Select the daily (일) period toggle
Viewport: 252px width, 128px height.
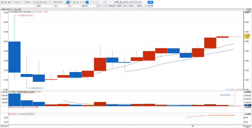(68, 2)
